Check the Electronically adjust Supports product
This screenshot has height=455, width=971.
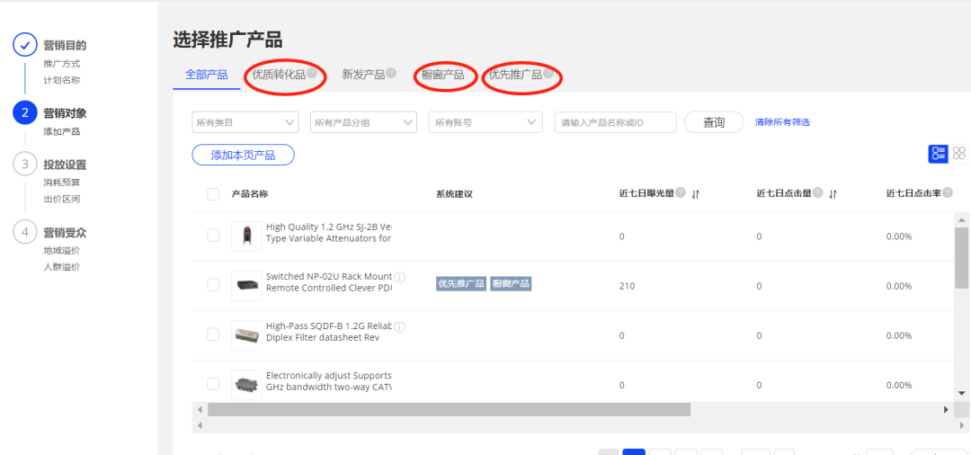click(x=213, y=384)
